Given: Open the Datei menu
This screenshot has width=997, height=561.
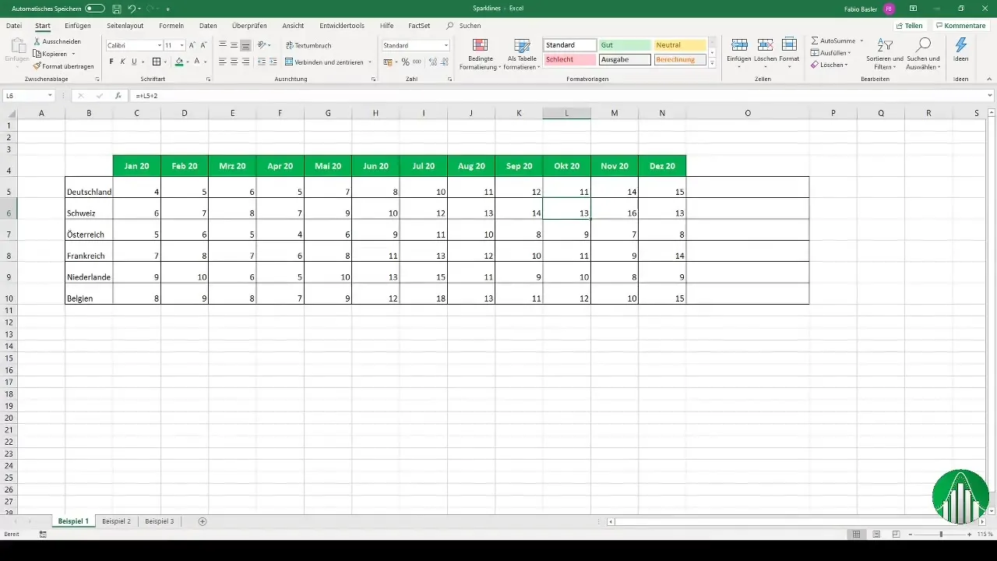Looking at the screenshot, I should point(14,26).
